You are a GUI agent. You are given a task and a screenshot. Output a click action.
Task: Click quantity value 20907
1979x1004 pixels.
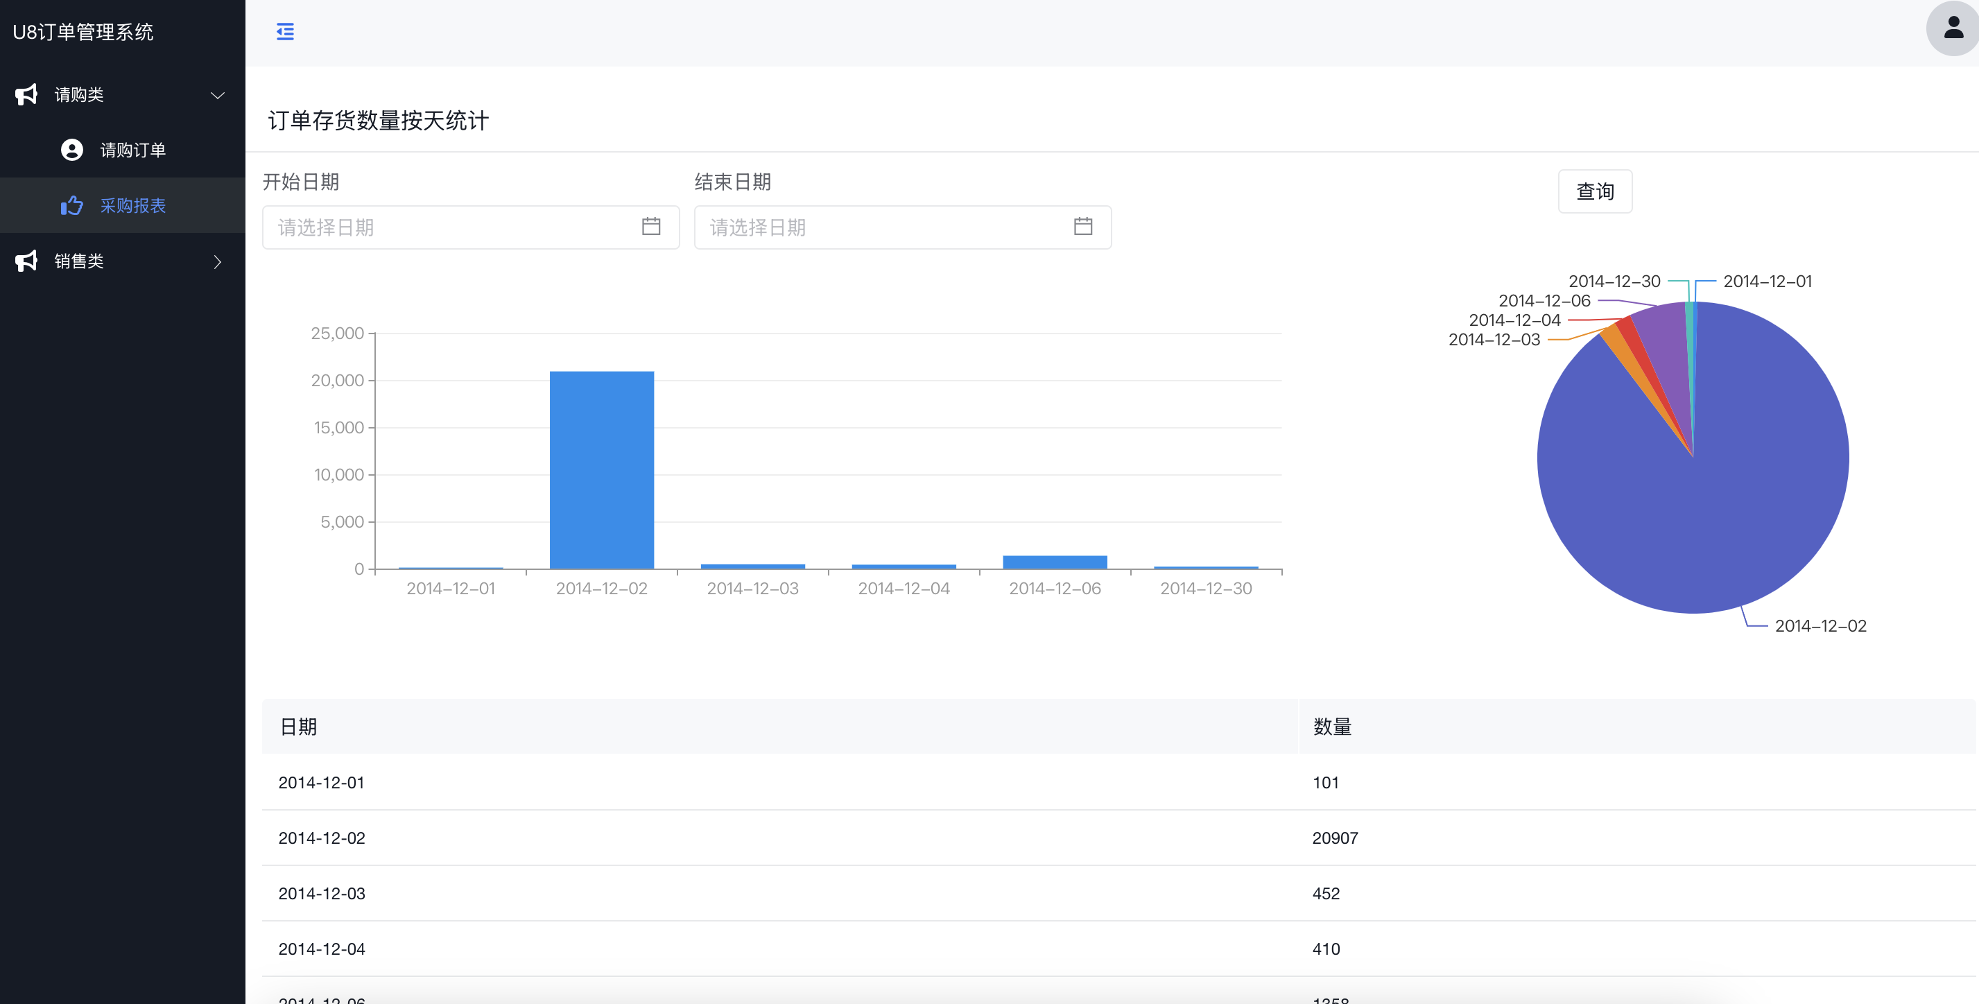tap(1334, 838)
